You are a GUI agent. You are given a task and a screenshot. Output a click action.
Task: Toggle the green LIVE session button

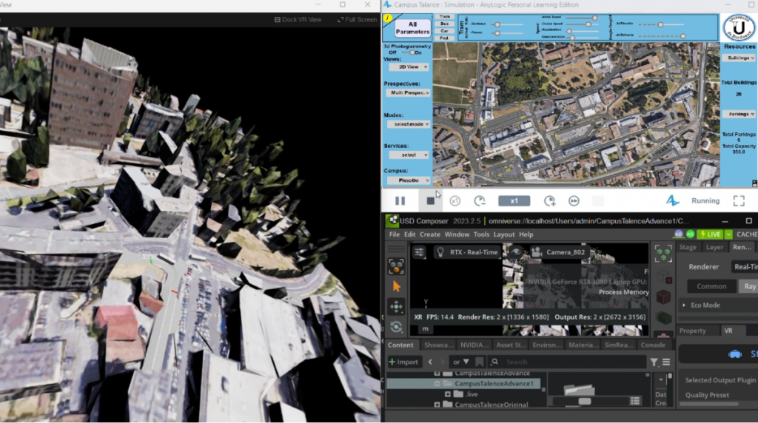(711, 234)
